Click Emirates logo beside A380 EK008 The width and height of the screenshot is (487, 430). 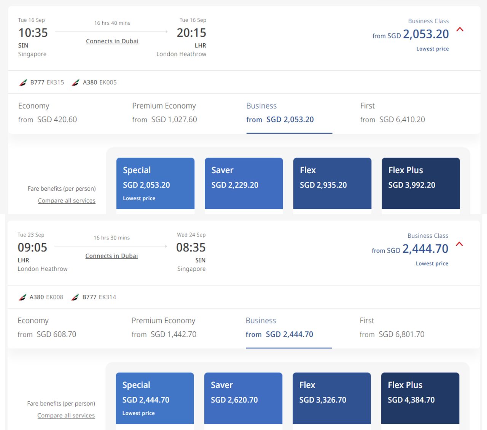pyautogui.click(x=23, y=297)
